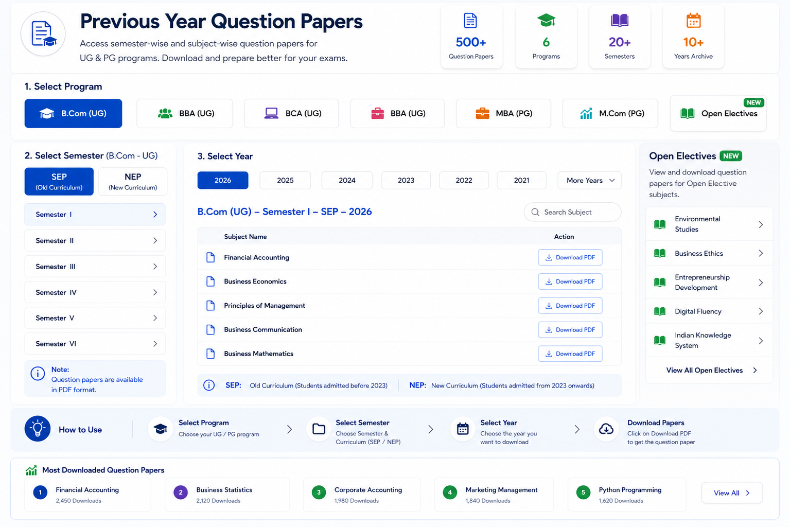This screenshot has height=527, width=790.
Task: Click the question paper logo icon
Action: (43, 34)
